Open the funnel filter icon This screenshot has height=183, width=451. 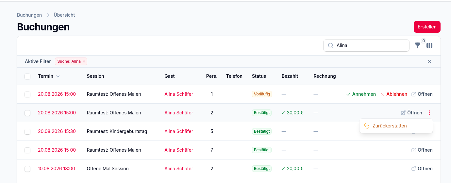418,45
